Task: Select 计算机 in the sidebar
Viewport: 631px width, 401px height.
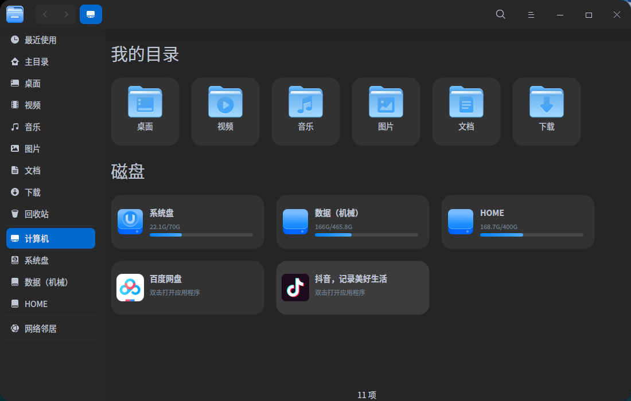Action: [50, 238]
